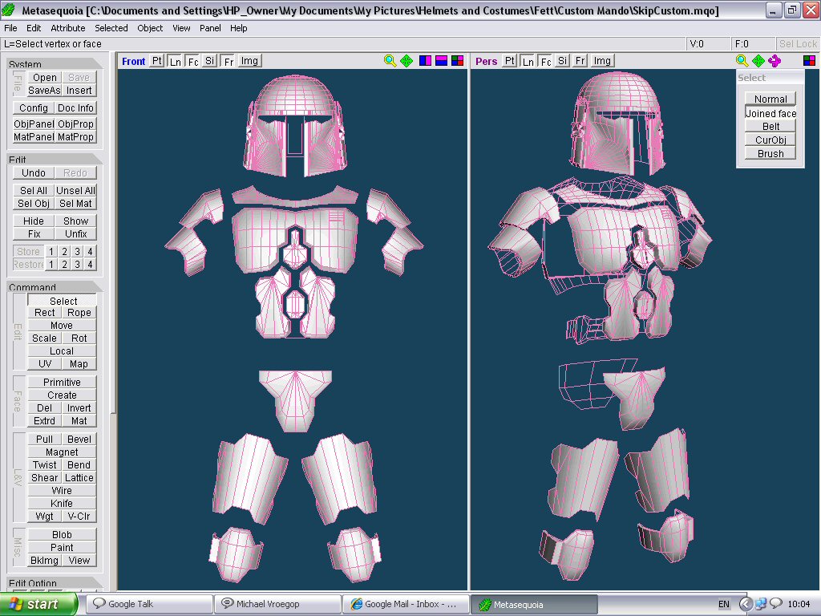Toggle Fc face display in Front view

[193, 61]
